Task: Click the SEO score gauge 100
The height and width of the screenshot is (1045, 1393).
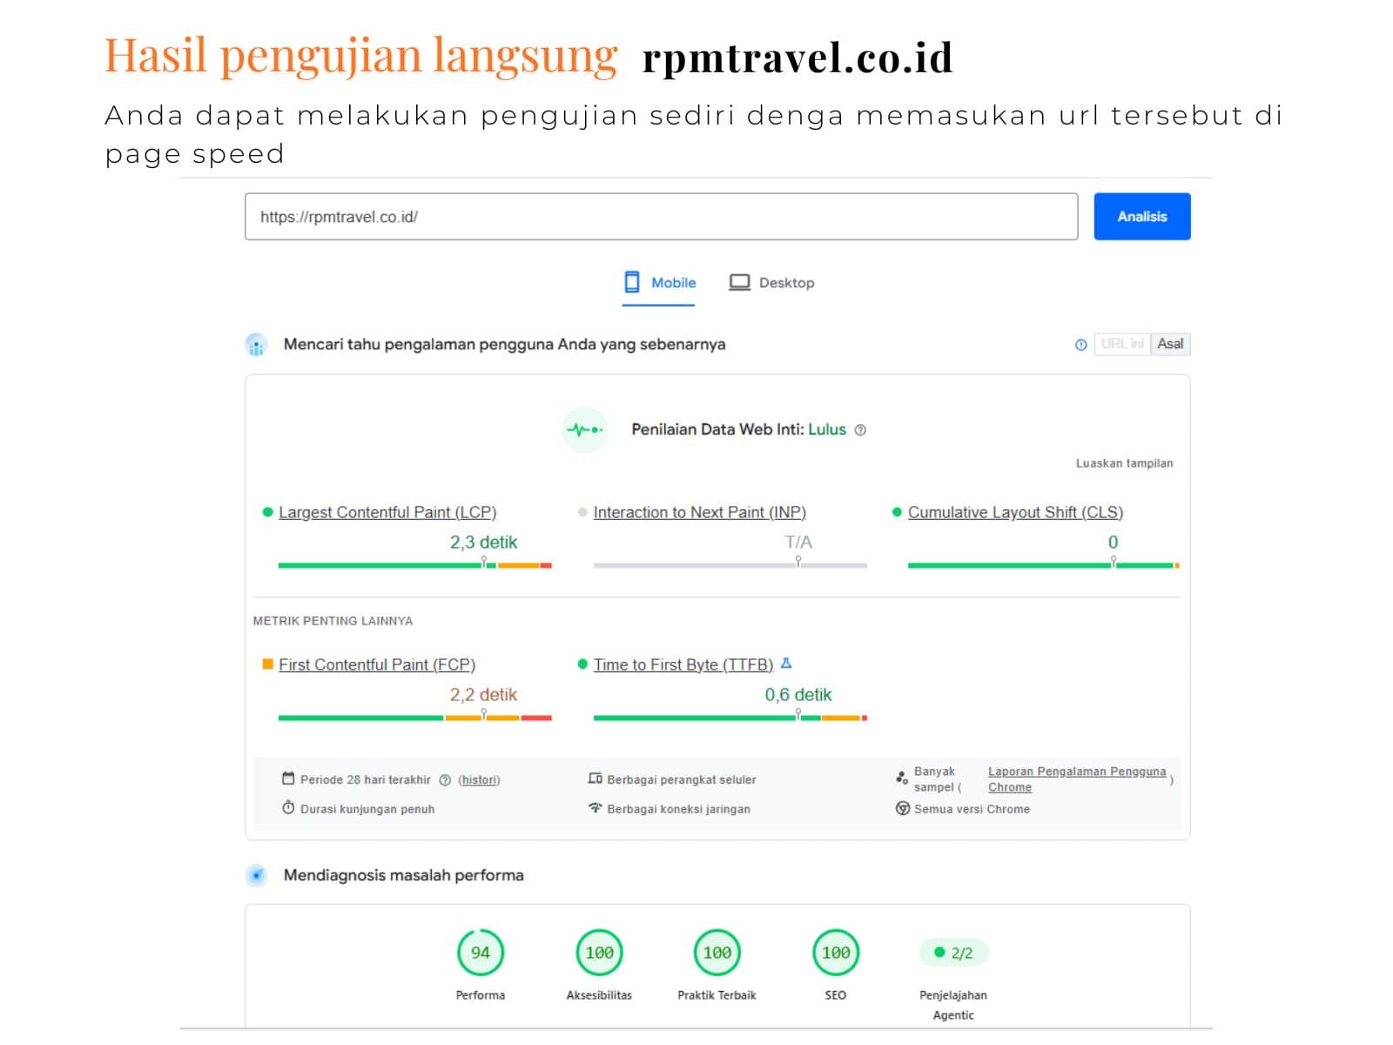Action: tap(836, 953)
